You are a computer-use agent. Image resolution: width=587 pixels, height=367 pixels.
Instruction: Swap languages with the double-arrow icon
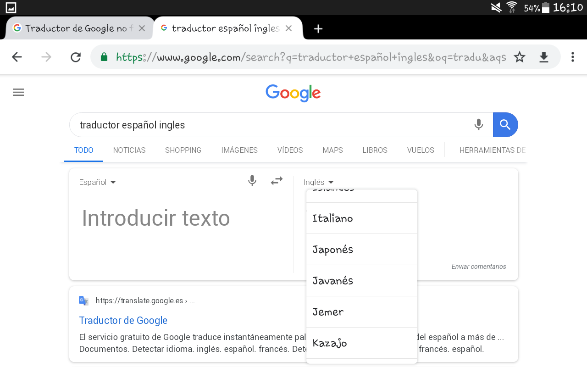pos(277,181)
